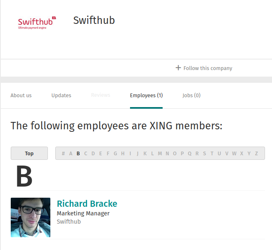Click the greyed-out Reviews tab
Image resolution: width=272 pixels, height=250 pixels.
click(x=101, y=95)
